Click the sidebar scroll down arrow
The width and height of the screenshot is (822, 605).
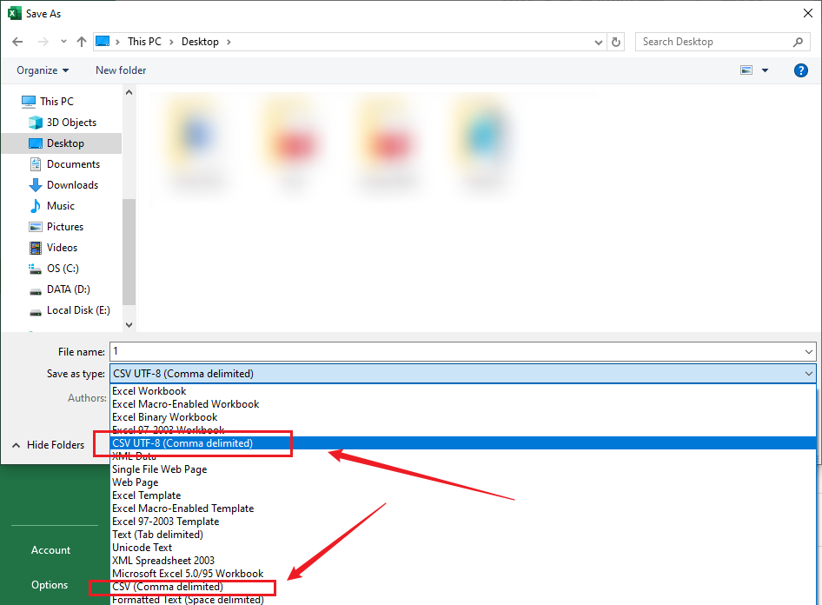129,325
